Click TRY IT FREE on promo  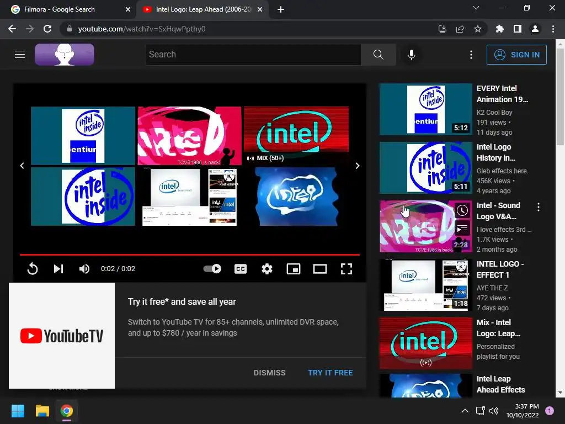330,373
